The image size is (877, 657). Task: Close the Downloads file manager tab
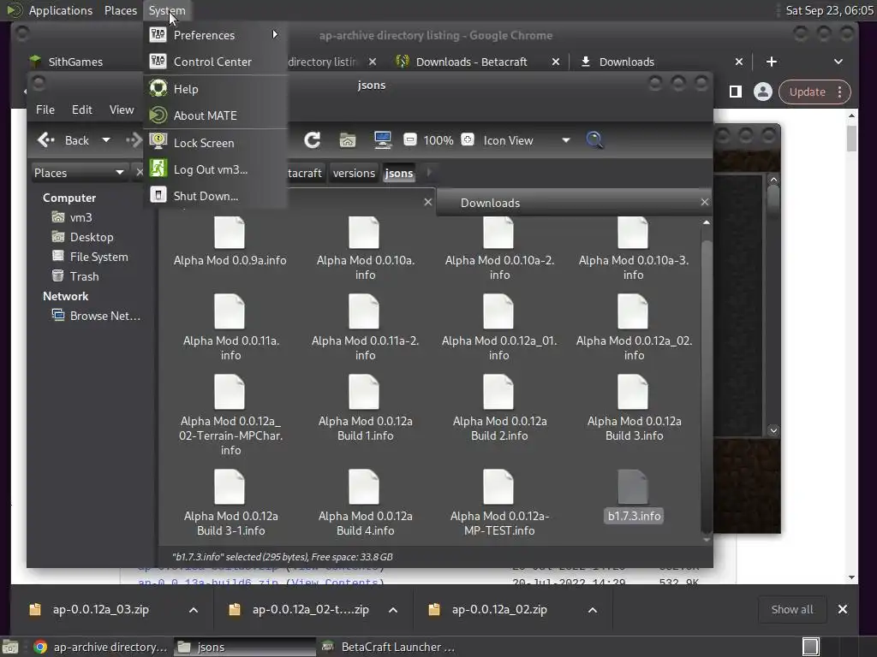[704, 202]
